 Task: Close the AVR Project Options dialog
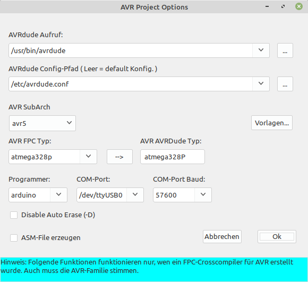299,6
